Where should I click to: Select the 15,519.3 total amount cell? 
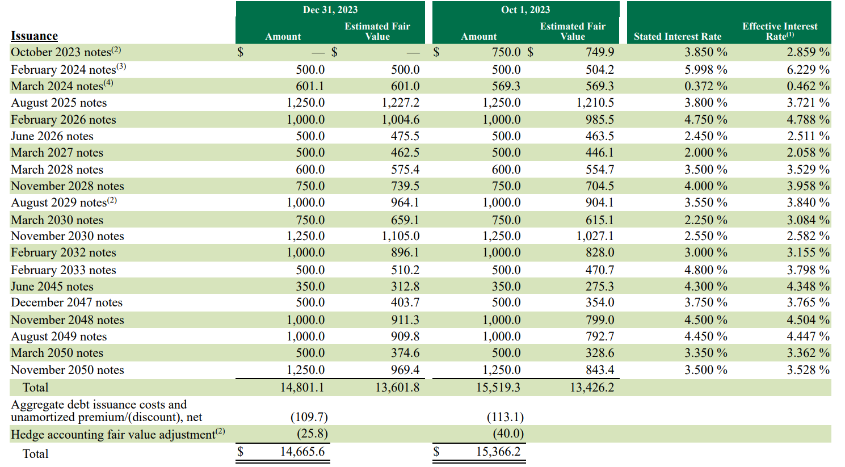click(x=498, y=388)
